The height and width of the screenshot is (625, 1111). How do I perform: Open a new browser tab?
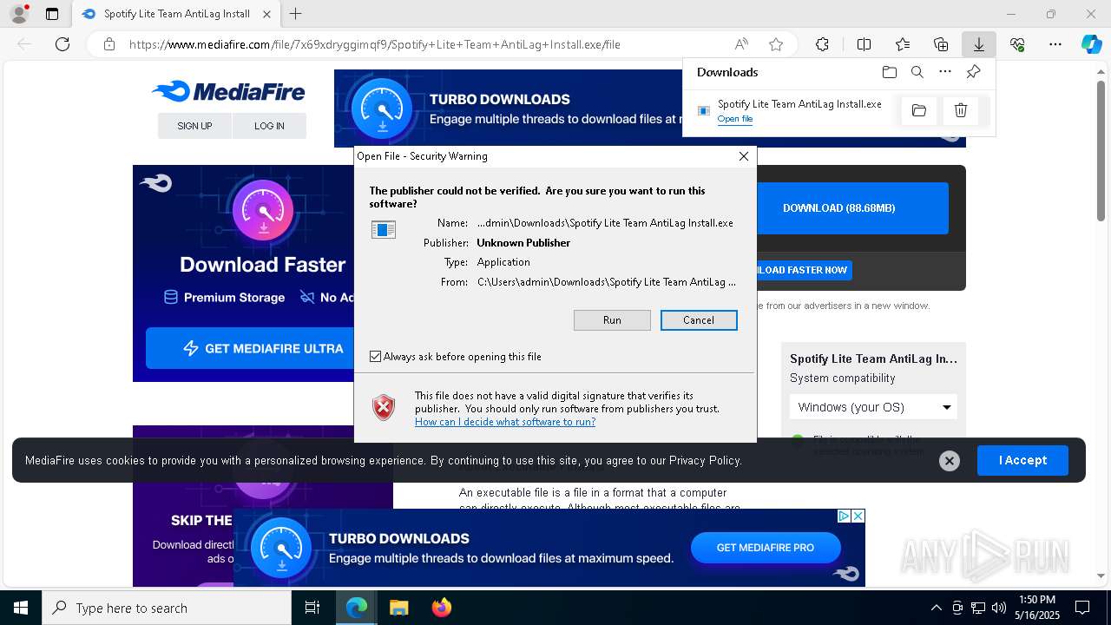pos(296,14)
